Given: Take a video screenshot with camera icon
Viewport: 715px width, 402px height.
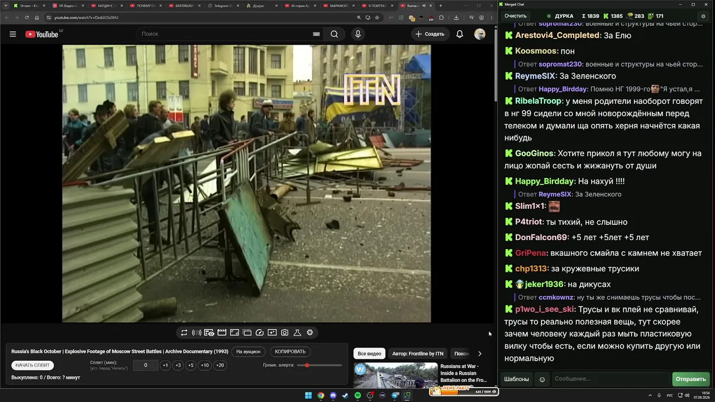Looking at the screenshot, I should 285,333.
